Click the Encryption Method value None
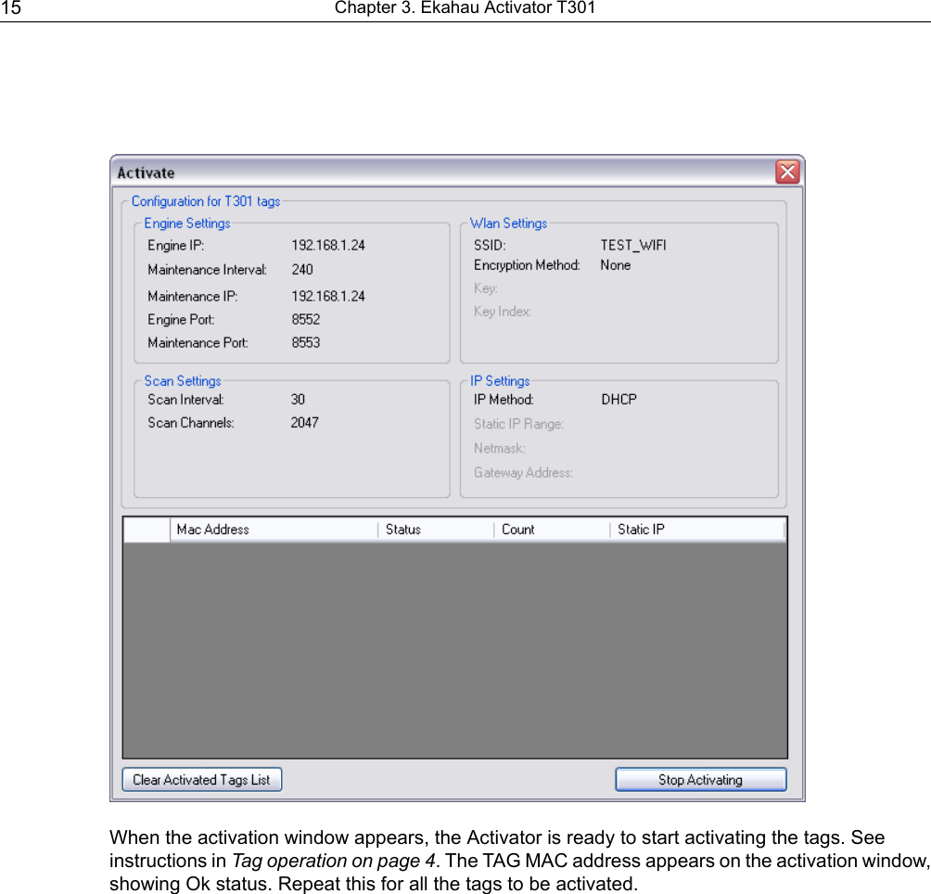The image size is (931, 894). 615,265
